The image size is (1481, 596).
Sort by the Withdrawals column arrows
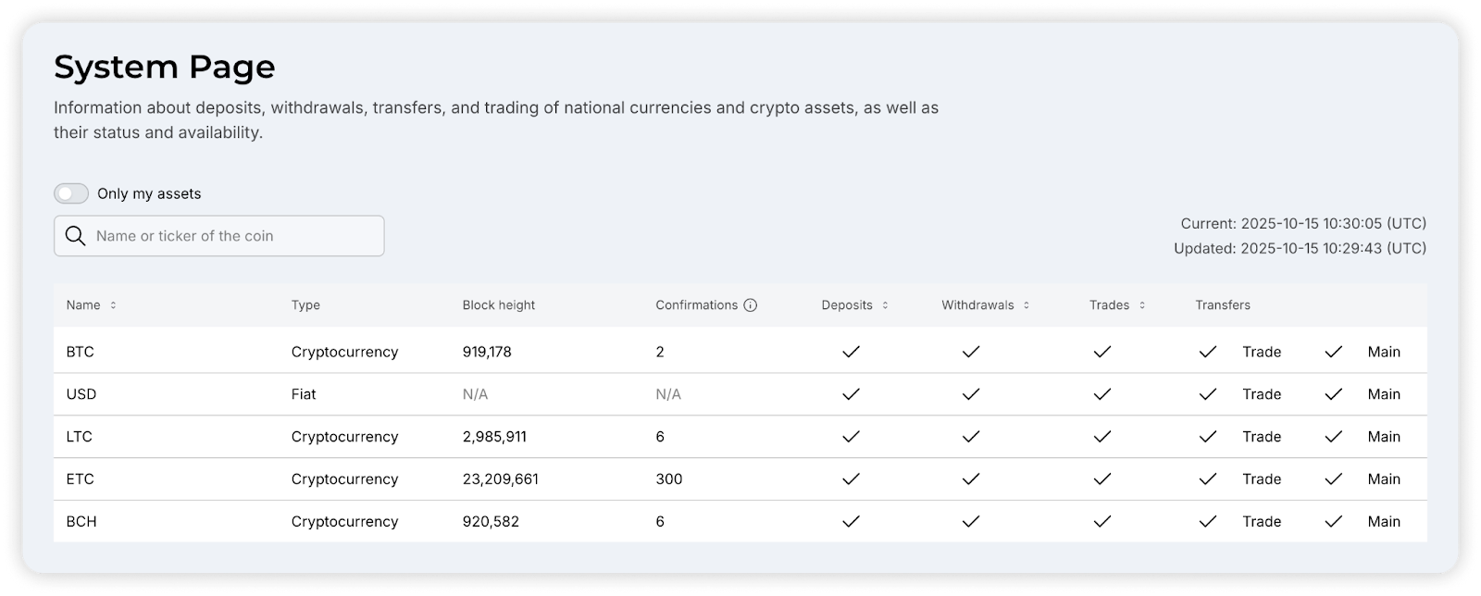point(1027,305)
